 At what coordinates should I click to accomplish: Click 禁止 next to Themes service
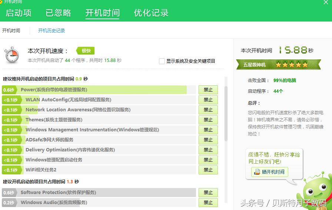208,120
